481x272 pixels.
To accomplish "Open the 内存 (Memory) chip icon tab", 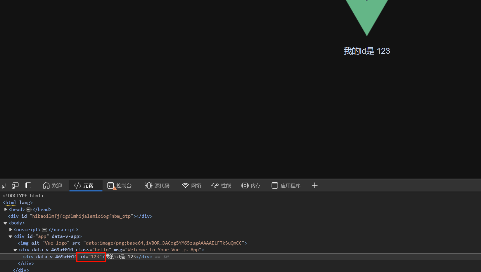I will click(251, 186).
